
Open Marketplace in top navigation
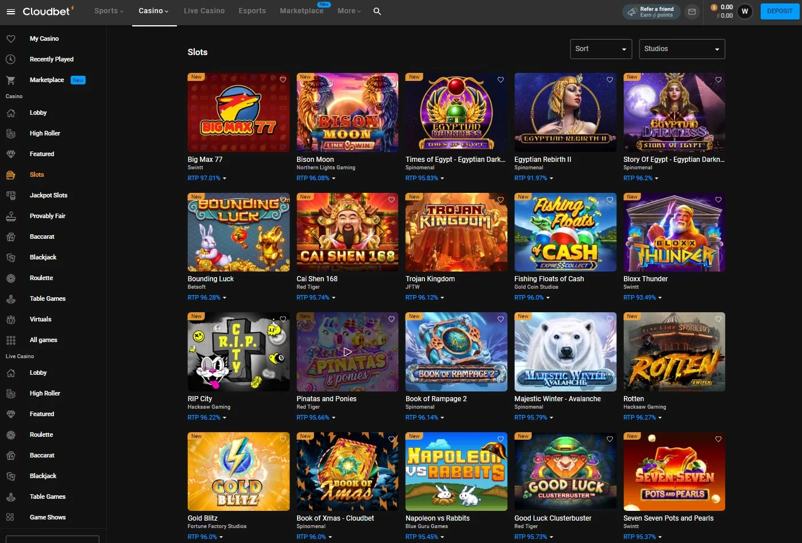pos(302,11)
